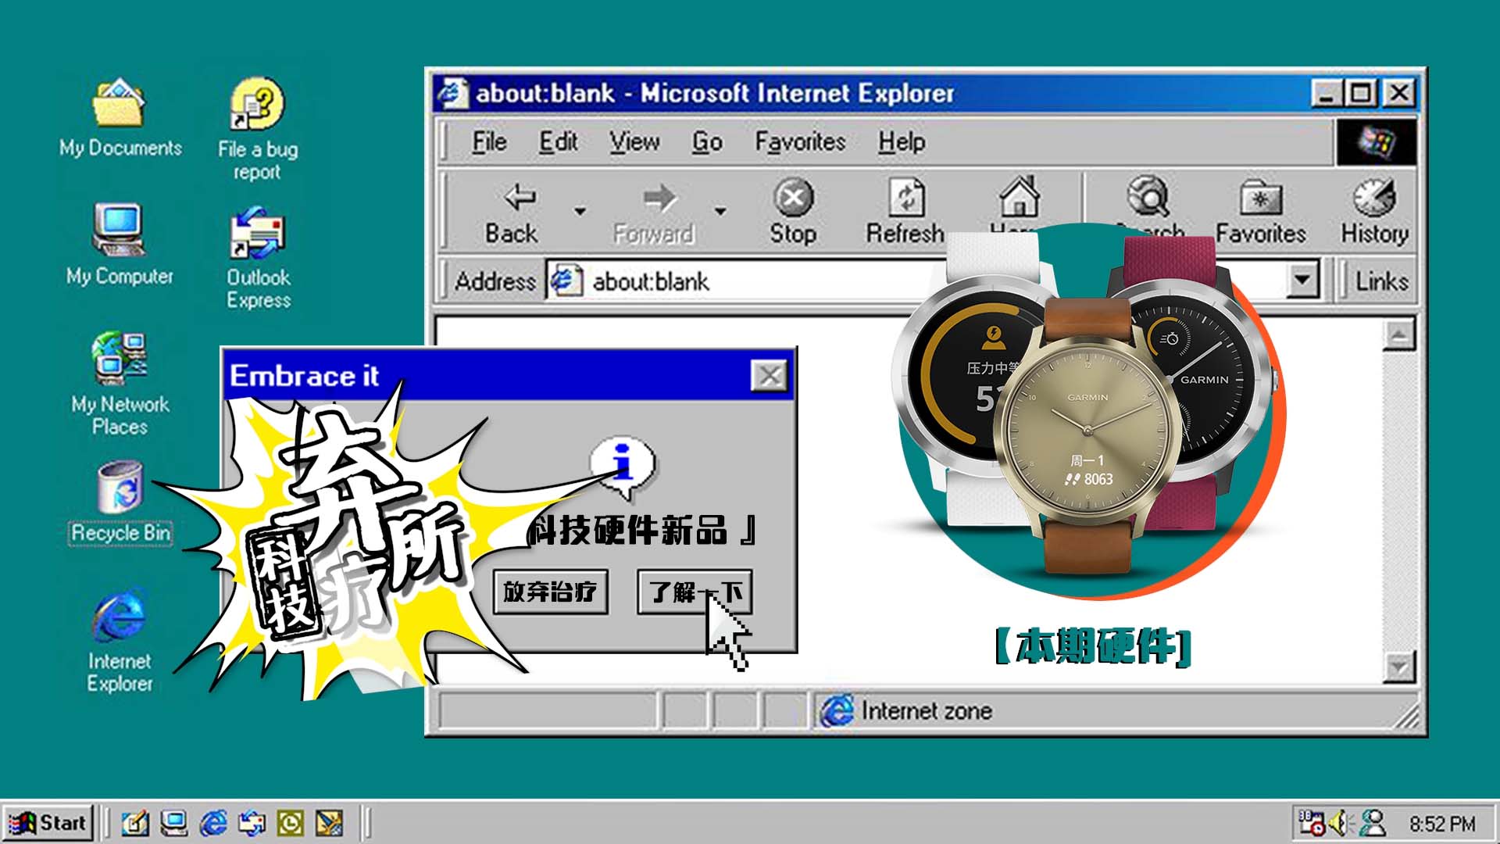Click the Refresh page icon

[x=906, y=198]
